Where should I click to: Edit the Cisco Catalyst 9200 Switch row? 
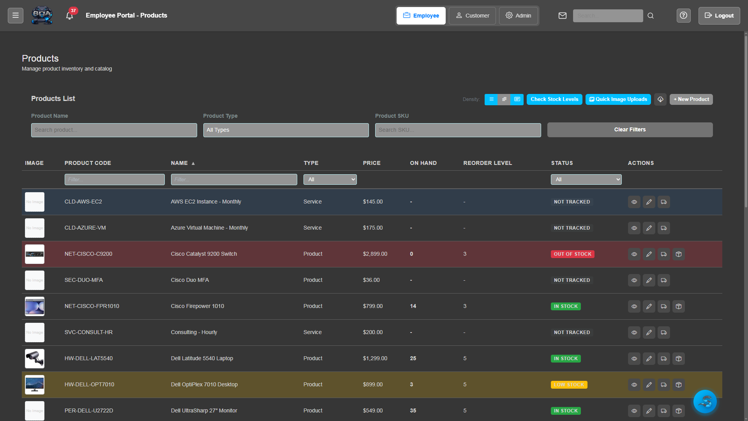pyautogui.click(x=649, y=254)
